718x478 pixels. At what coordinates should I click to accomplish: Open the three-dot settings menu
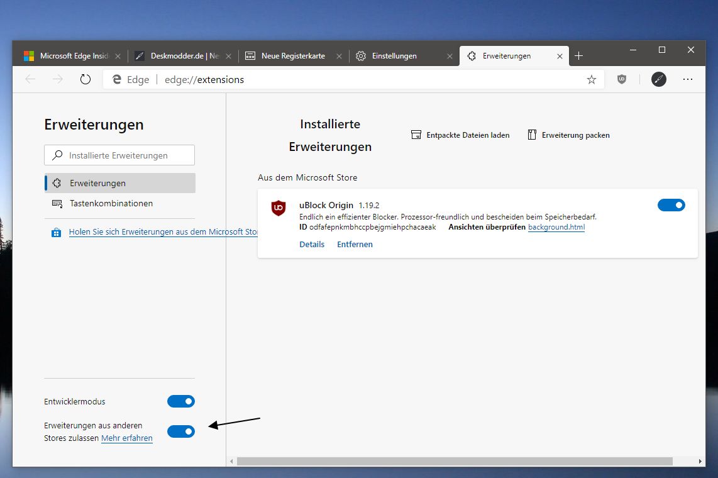tap(688, 79)
